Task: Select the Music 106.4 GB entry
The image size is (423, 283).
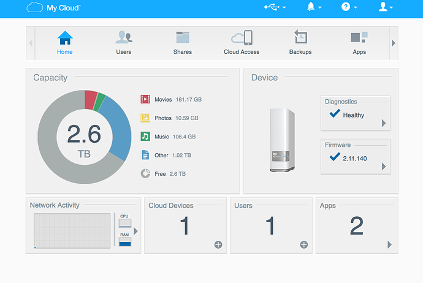Action: [168, 137]
